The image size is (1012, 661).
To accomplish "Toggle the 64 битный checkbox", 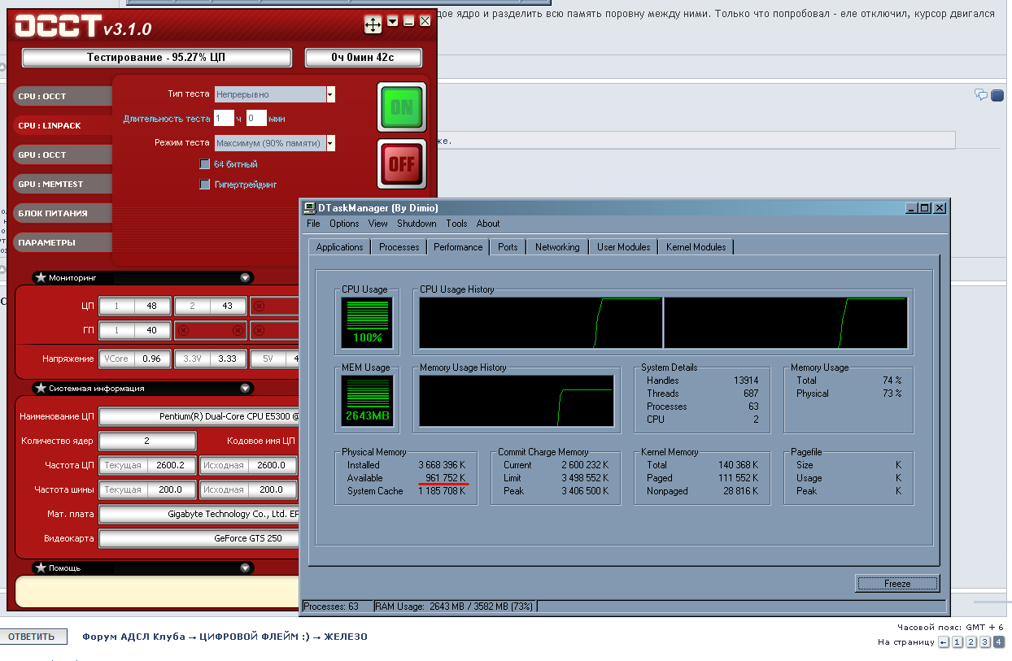I will tap(205, 164).
